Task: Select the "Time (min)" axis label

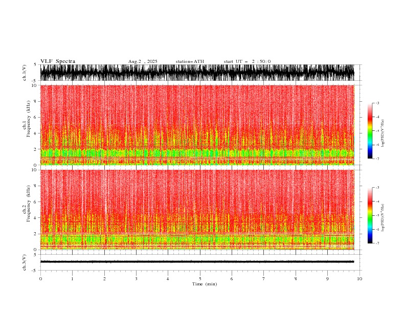Action: coord(205,284)
